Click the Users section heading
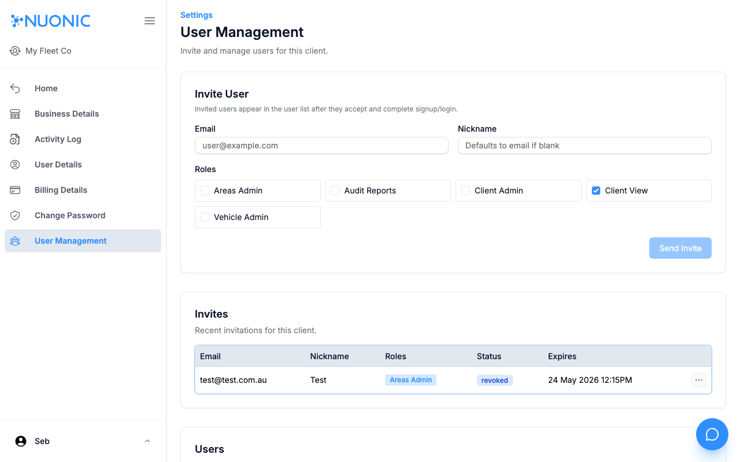Viewport: 740px width, 462px height. tap(209, 449)
